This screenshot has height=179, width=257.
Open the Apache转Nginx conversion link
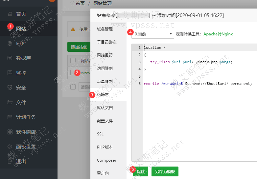point(218,33)
